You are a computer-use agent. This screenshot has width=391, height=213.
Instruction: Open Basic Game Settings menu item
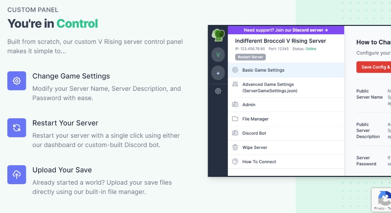tap(263, 70)
